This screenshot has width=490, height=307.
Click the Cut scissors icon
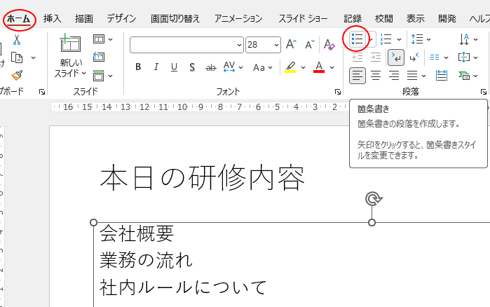[x=17, y=40]
